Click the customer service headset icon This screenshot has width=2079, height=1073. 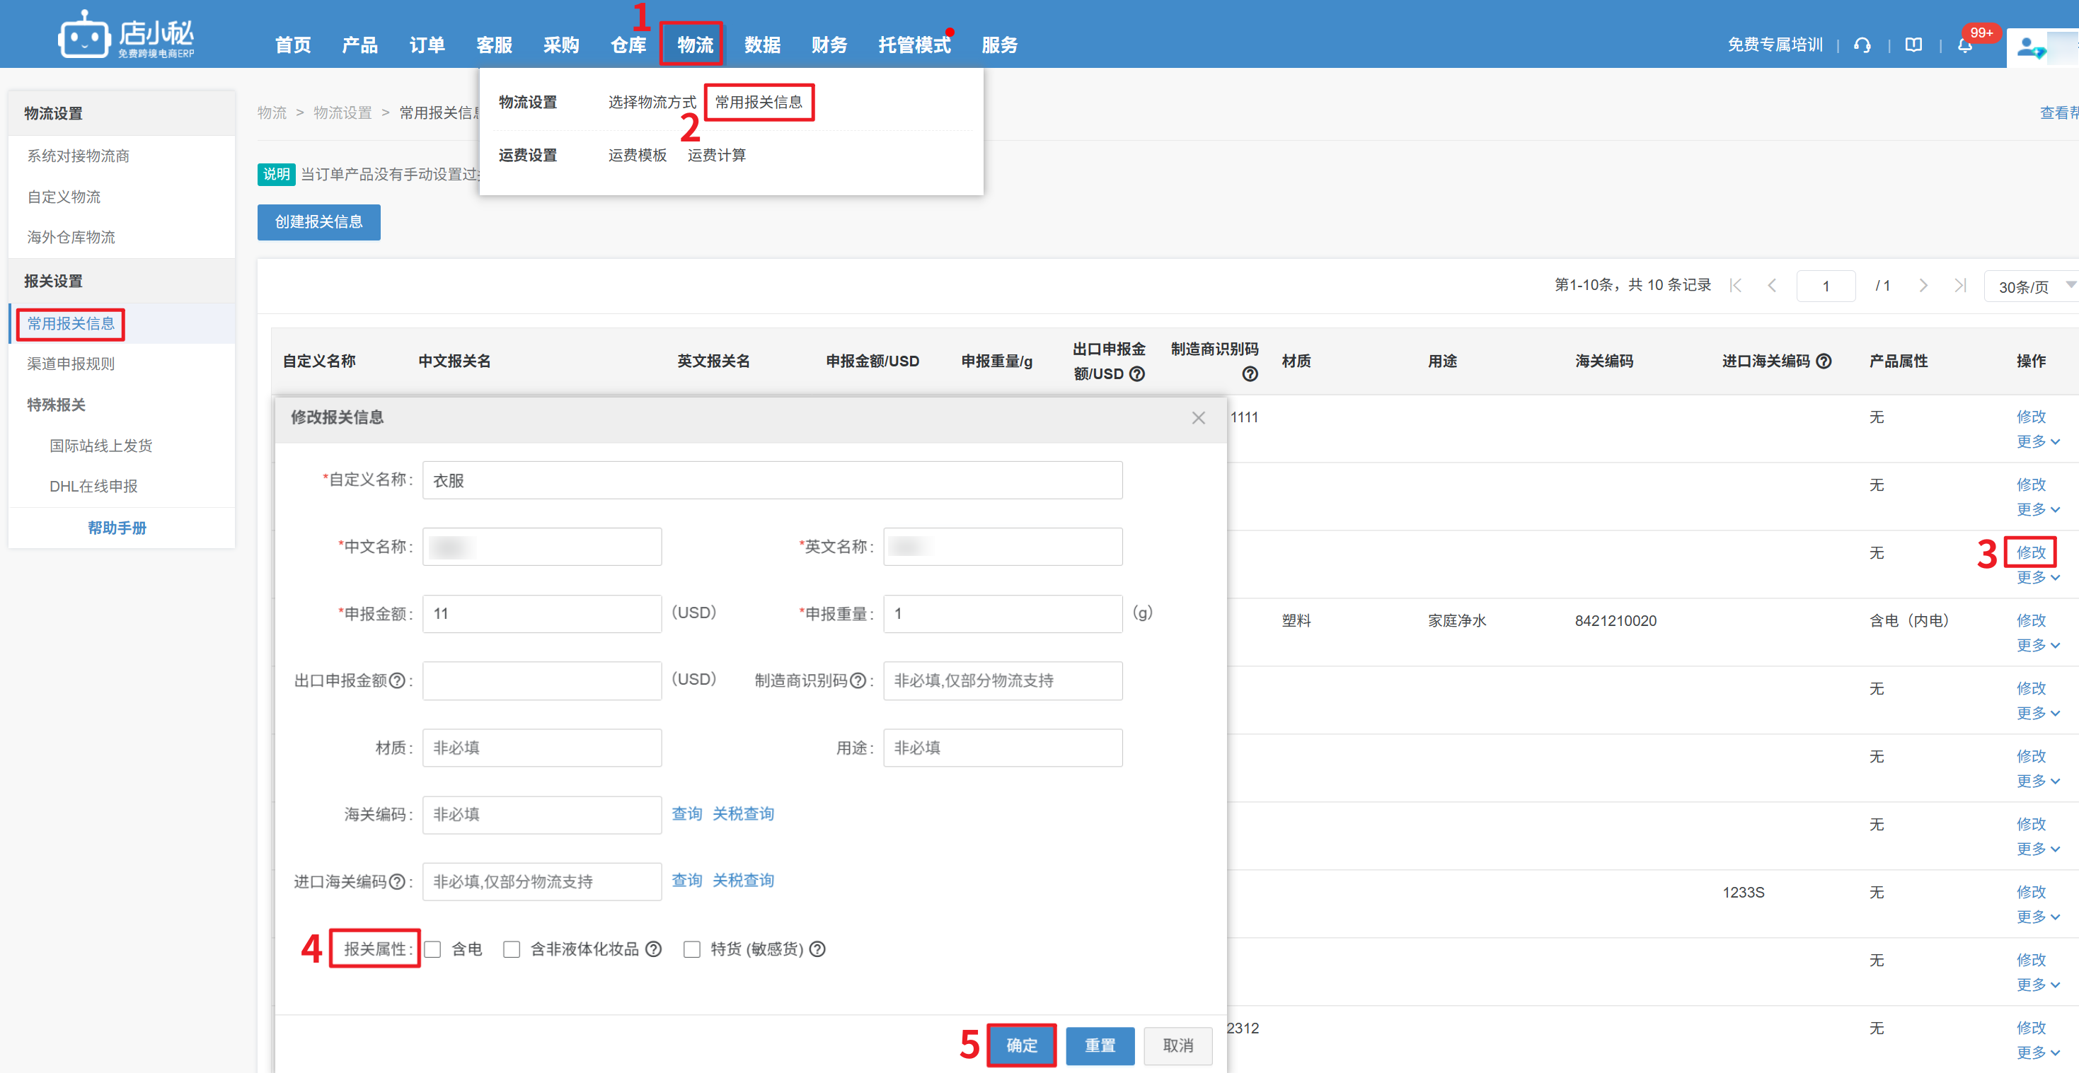click(x=1862, y=45)
